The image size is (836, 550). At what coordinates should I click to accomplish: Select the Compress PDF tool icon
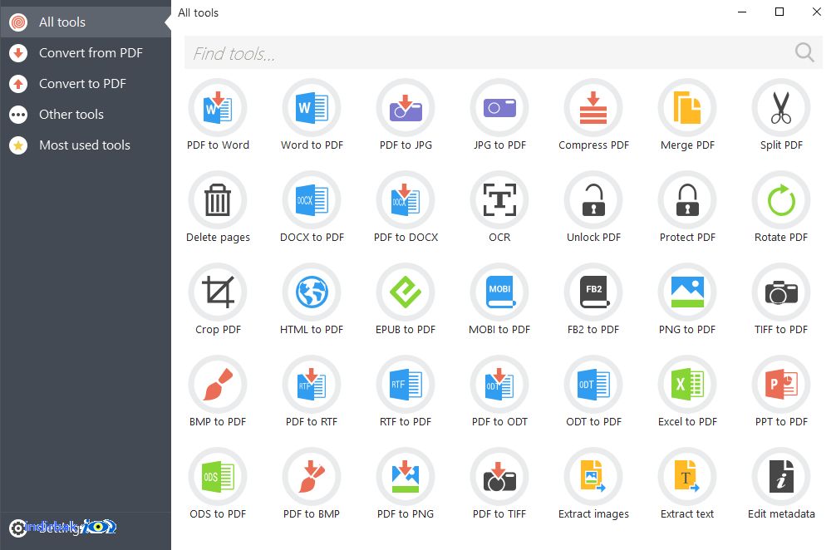pyautogui.click(x=593, y=108)
